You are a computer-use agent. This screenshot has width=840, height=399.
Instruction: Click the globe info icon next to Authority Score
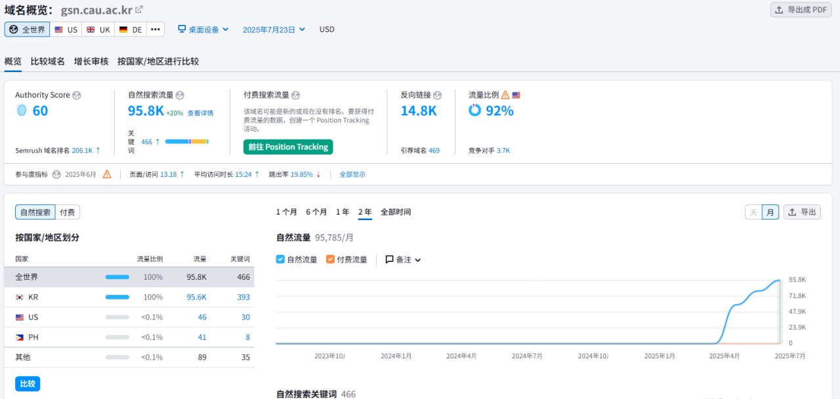click(x=77, y=96)
